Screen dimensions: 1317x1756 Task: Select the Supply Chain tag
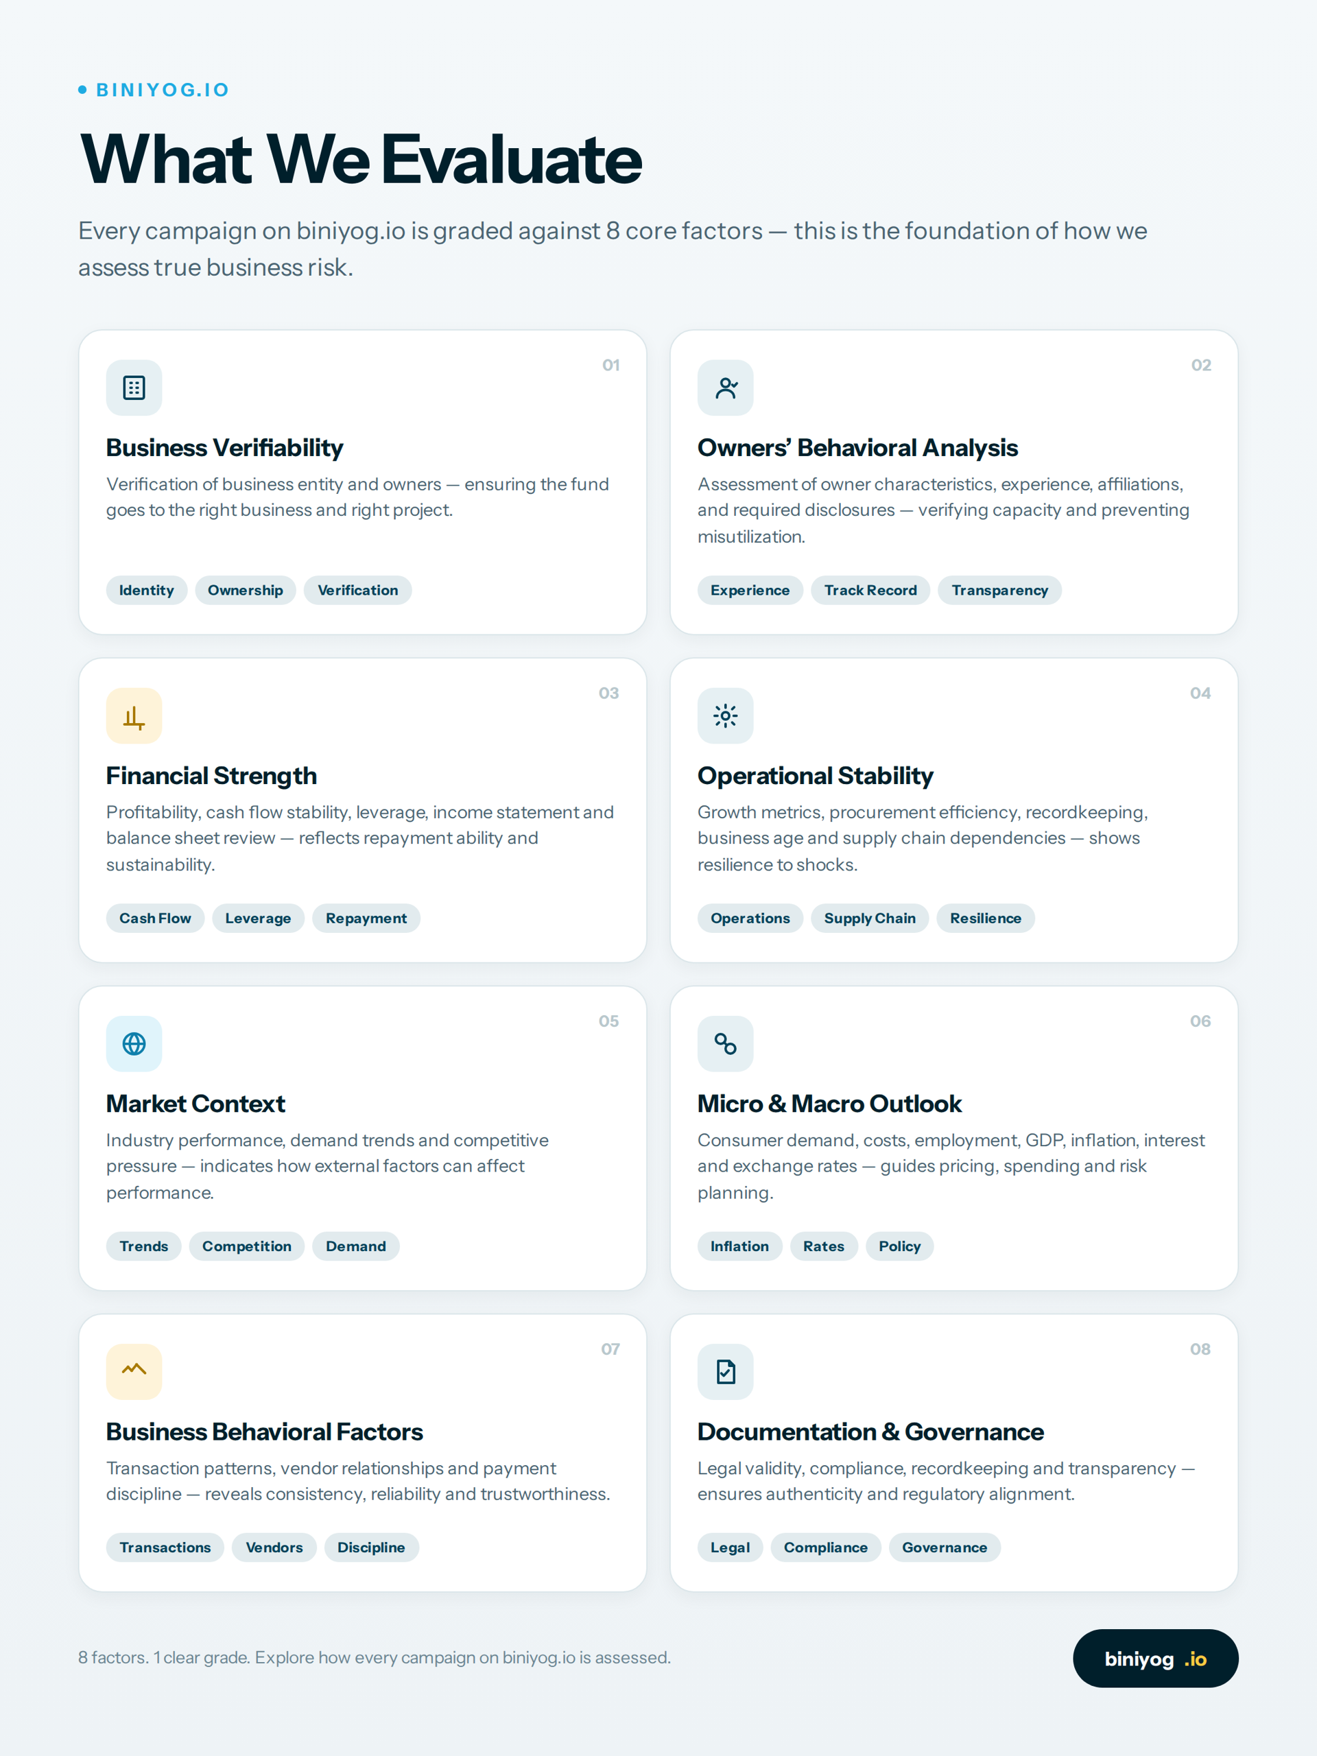pyautogui.click(x=869, y=918)
